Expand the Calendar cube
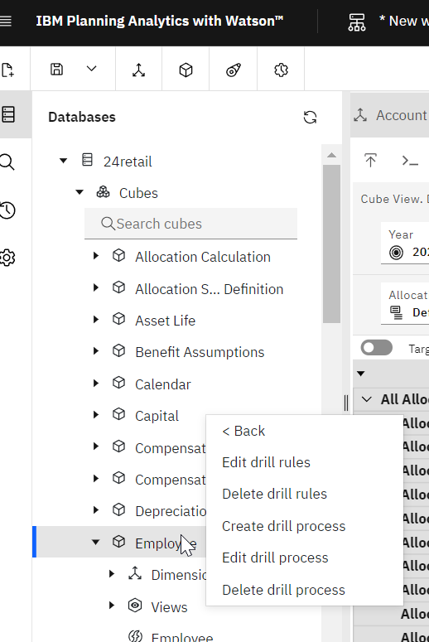The width and height of the screenshot is (429, 642). coord(96,383)
